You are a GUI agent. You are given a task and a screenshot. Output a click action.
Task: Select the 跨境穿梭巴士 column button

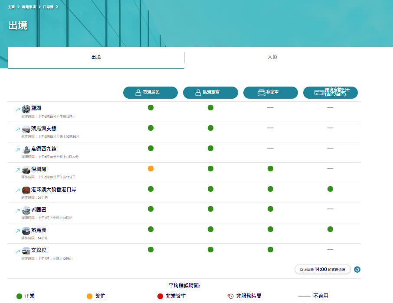pyautogui.click(x=330, y=93)
